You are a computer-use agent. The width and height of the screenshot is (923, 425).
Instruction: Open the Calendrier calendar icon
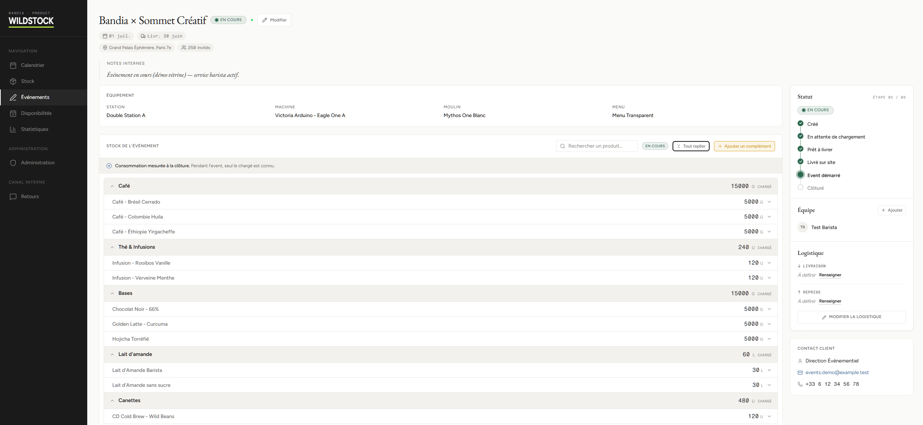point(13,65)
